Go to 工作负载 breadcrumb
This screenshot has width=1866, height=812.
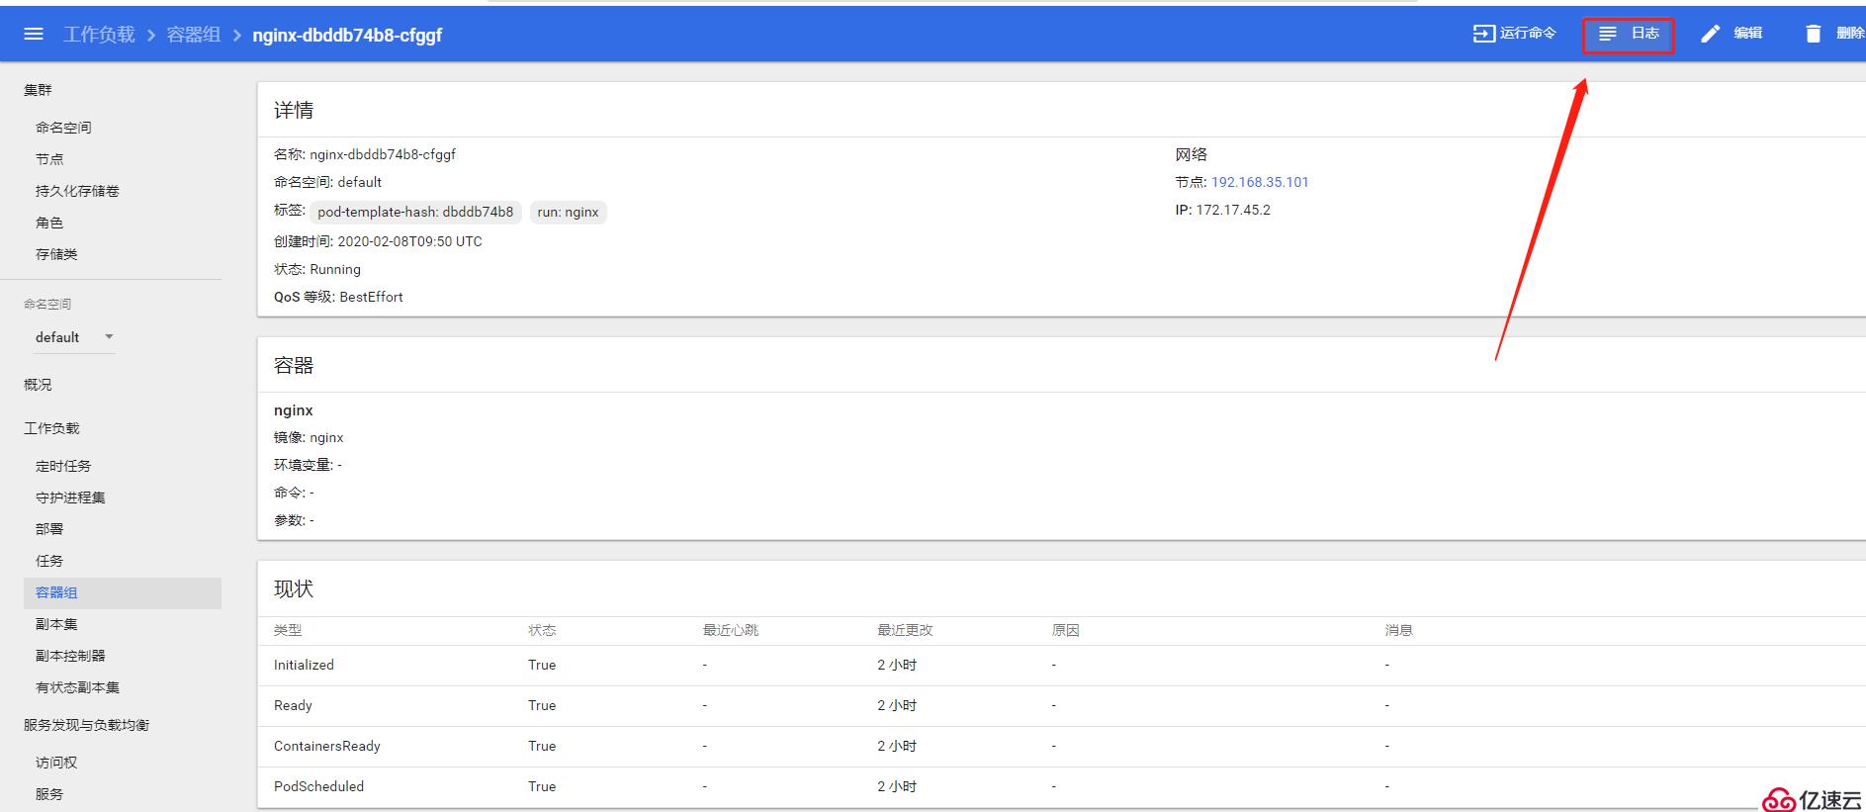tap(99, 35)
